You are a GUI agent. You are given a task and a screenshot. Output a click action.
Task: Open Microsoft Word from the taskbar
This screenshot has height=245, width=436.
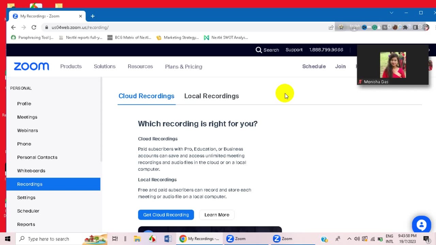click(x=168, y=239)
